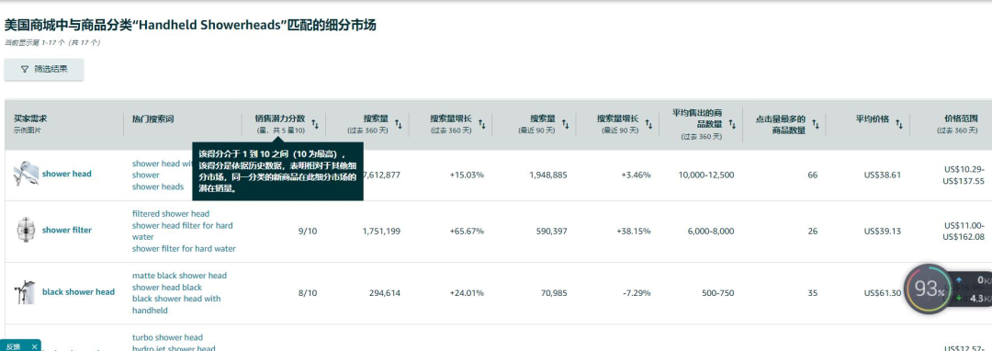992x351 pixels.
Task: Click the 93% floating performance widget
Action: (x=928, y=289)
